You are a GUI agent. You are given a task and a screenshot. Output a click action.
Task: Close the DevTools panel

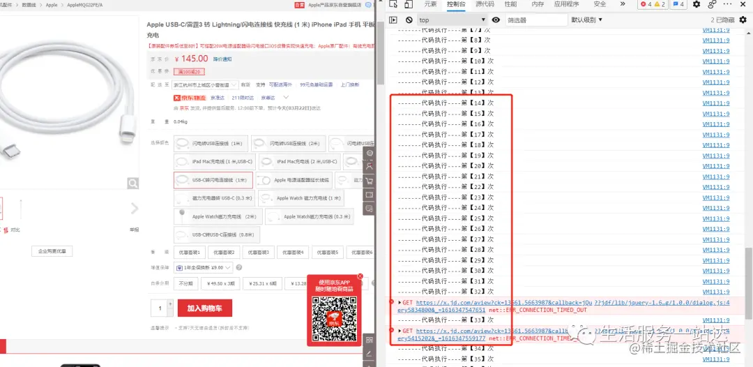pyautogui.click(x=743, y=4)
